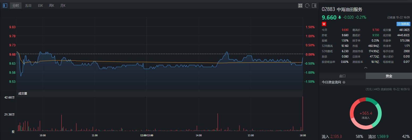The image size is (412, 140).
Task: Click the Hong Kong flag market icon
Action: tap(324, 24)
